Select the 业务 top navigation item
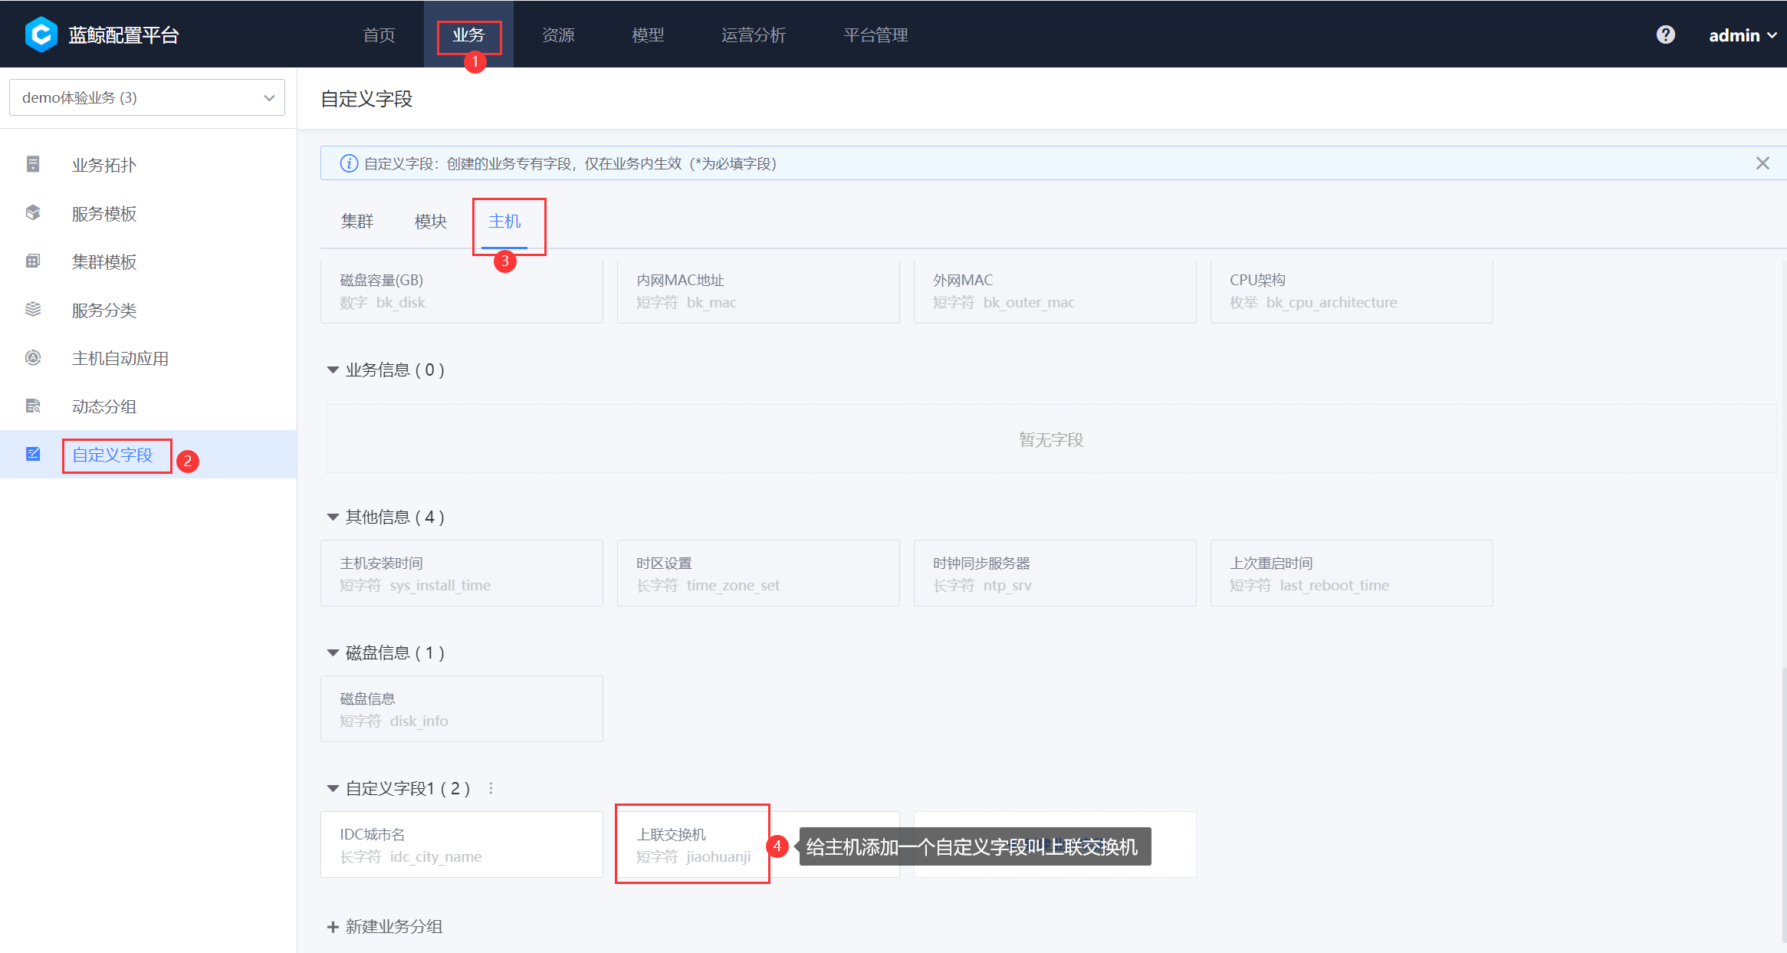1787x953 pixels. [x=468, y=35]
